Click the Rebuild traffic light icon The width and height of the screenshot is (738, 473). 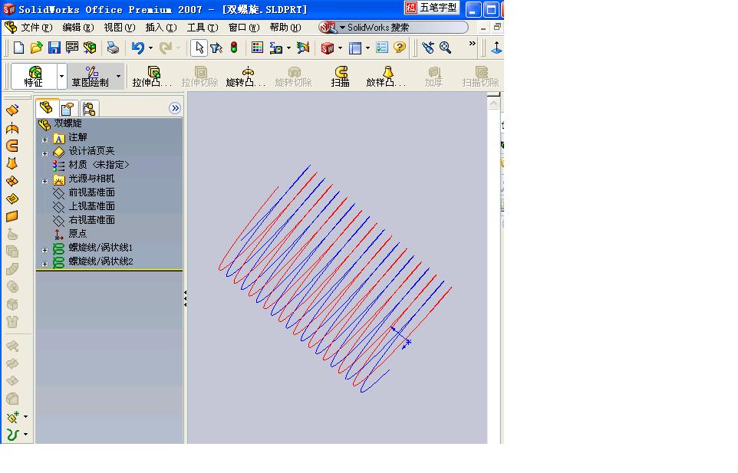pyautogui.click(x=234, y=48)
